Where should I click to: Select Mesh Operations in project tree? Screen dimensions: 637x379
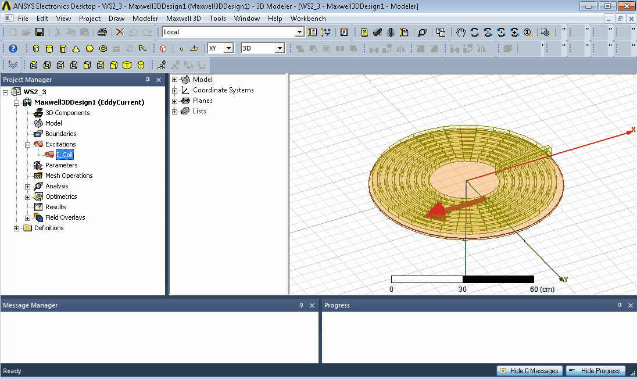[x=69, y=176]
